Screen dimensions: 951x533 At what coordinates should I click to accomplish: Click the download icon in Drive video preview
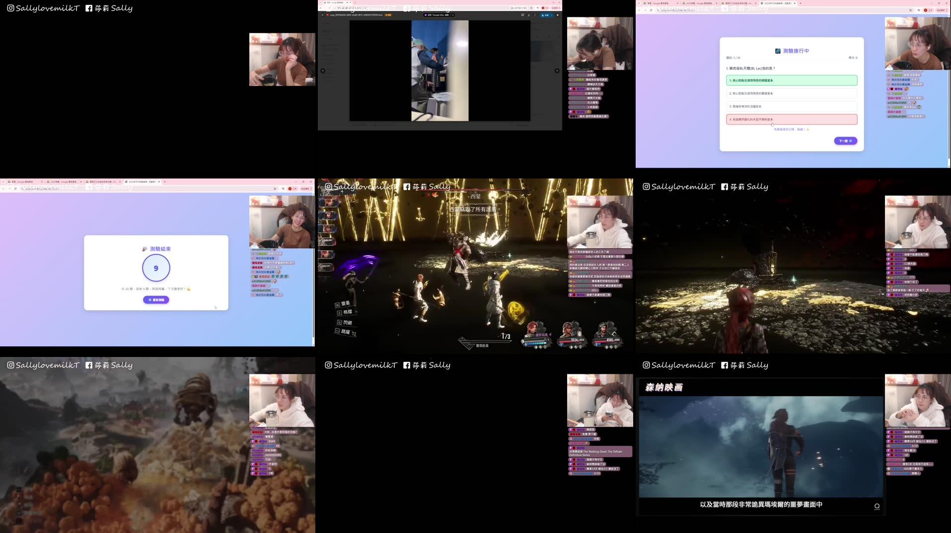(x=529, y=15)
